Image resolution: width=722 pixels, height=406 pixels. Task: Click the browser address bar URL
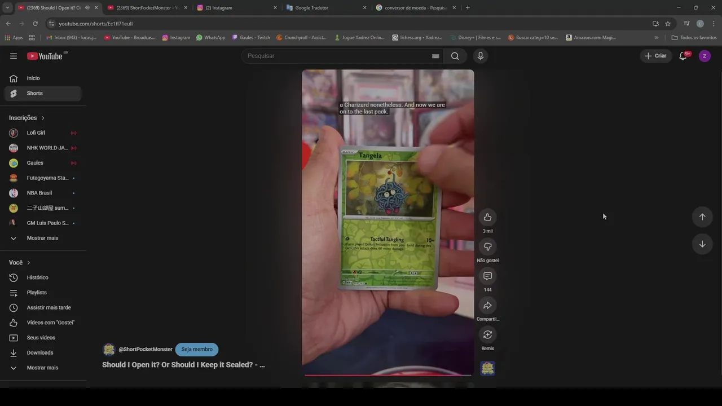pos(96,24)
